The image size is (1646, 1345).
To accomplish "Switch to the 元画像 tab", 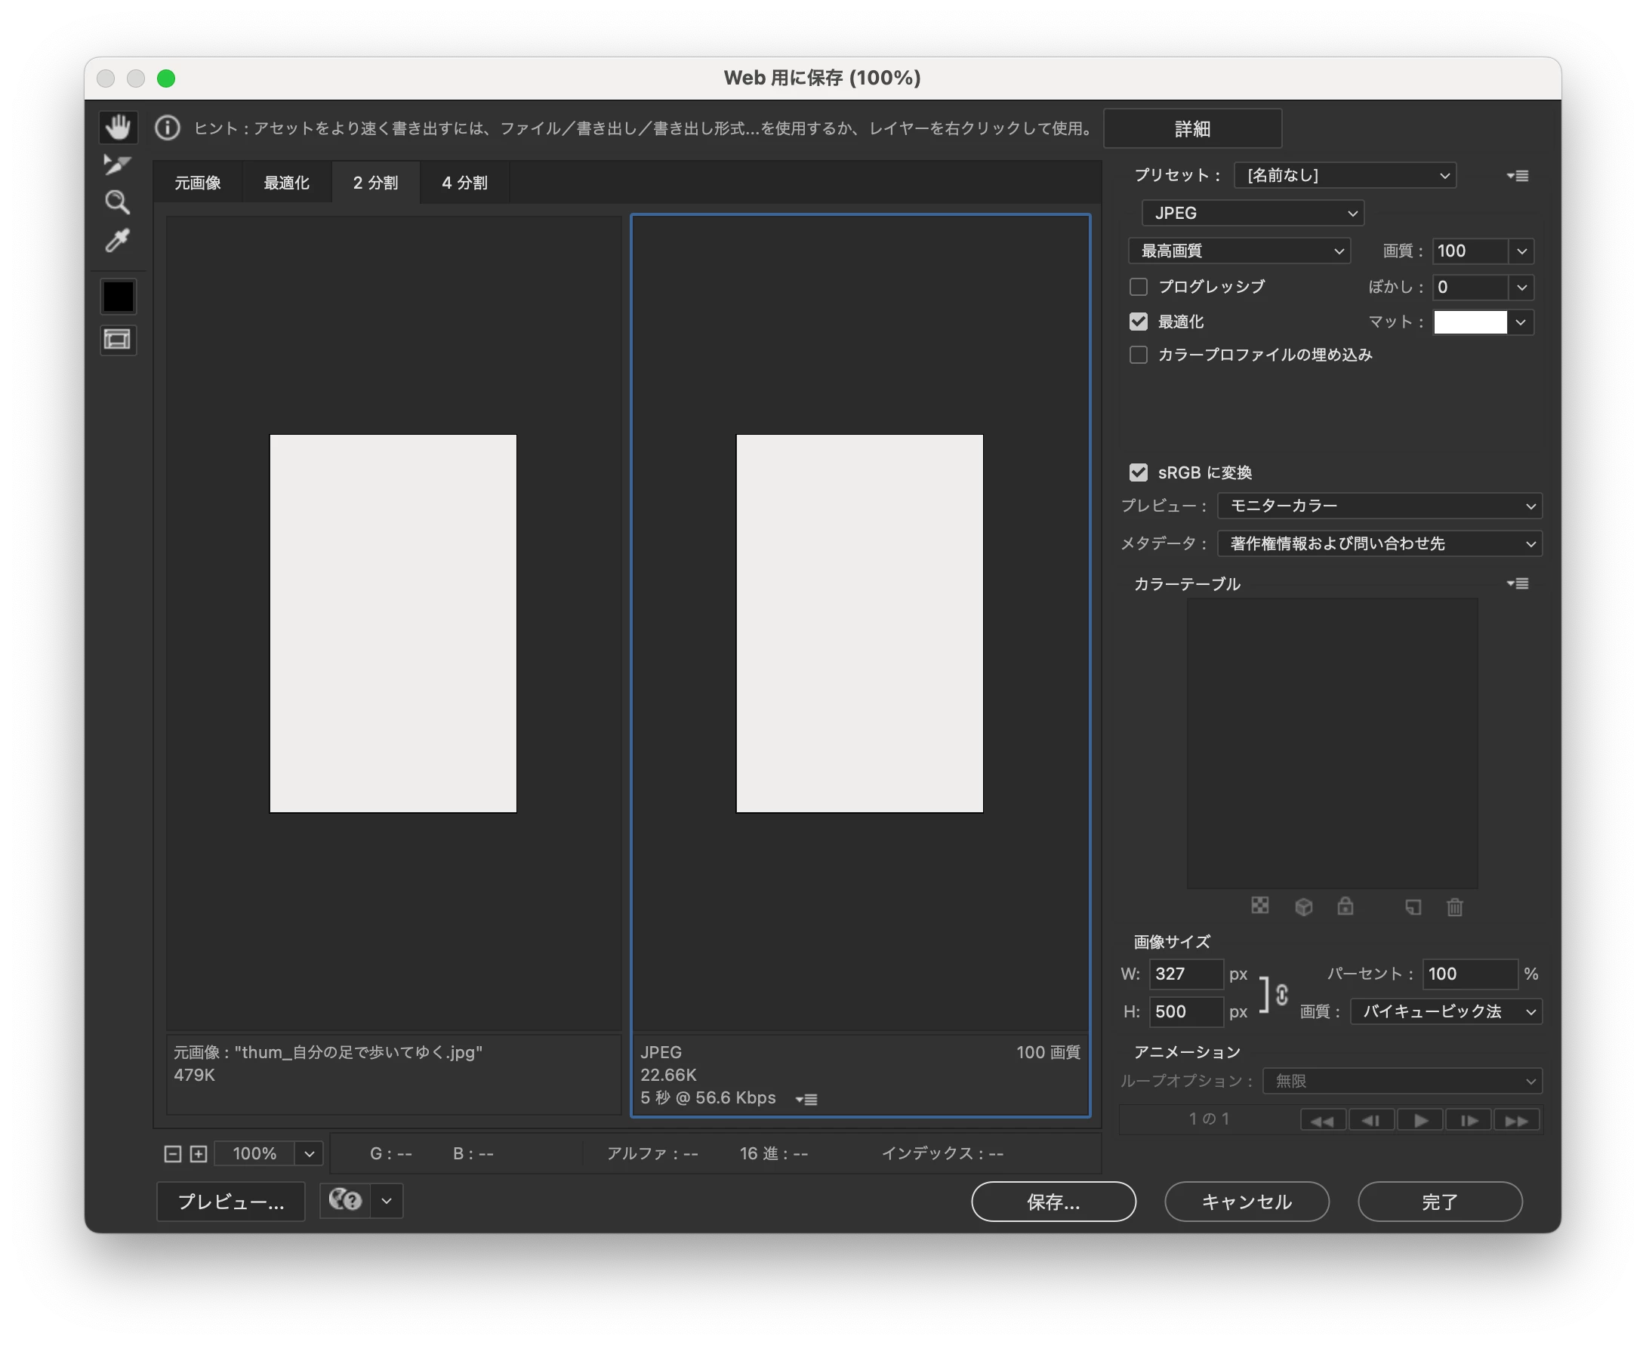I will [x=198, y=183].
